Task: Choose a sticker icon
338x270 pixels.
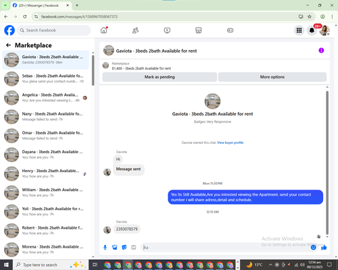Action: coord(124,248)
